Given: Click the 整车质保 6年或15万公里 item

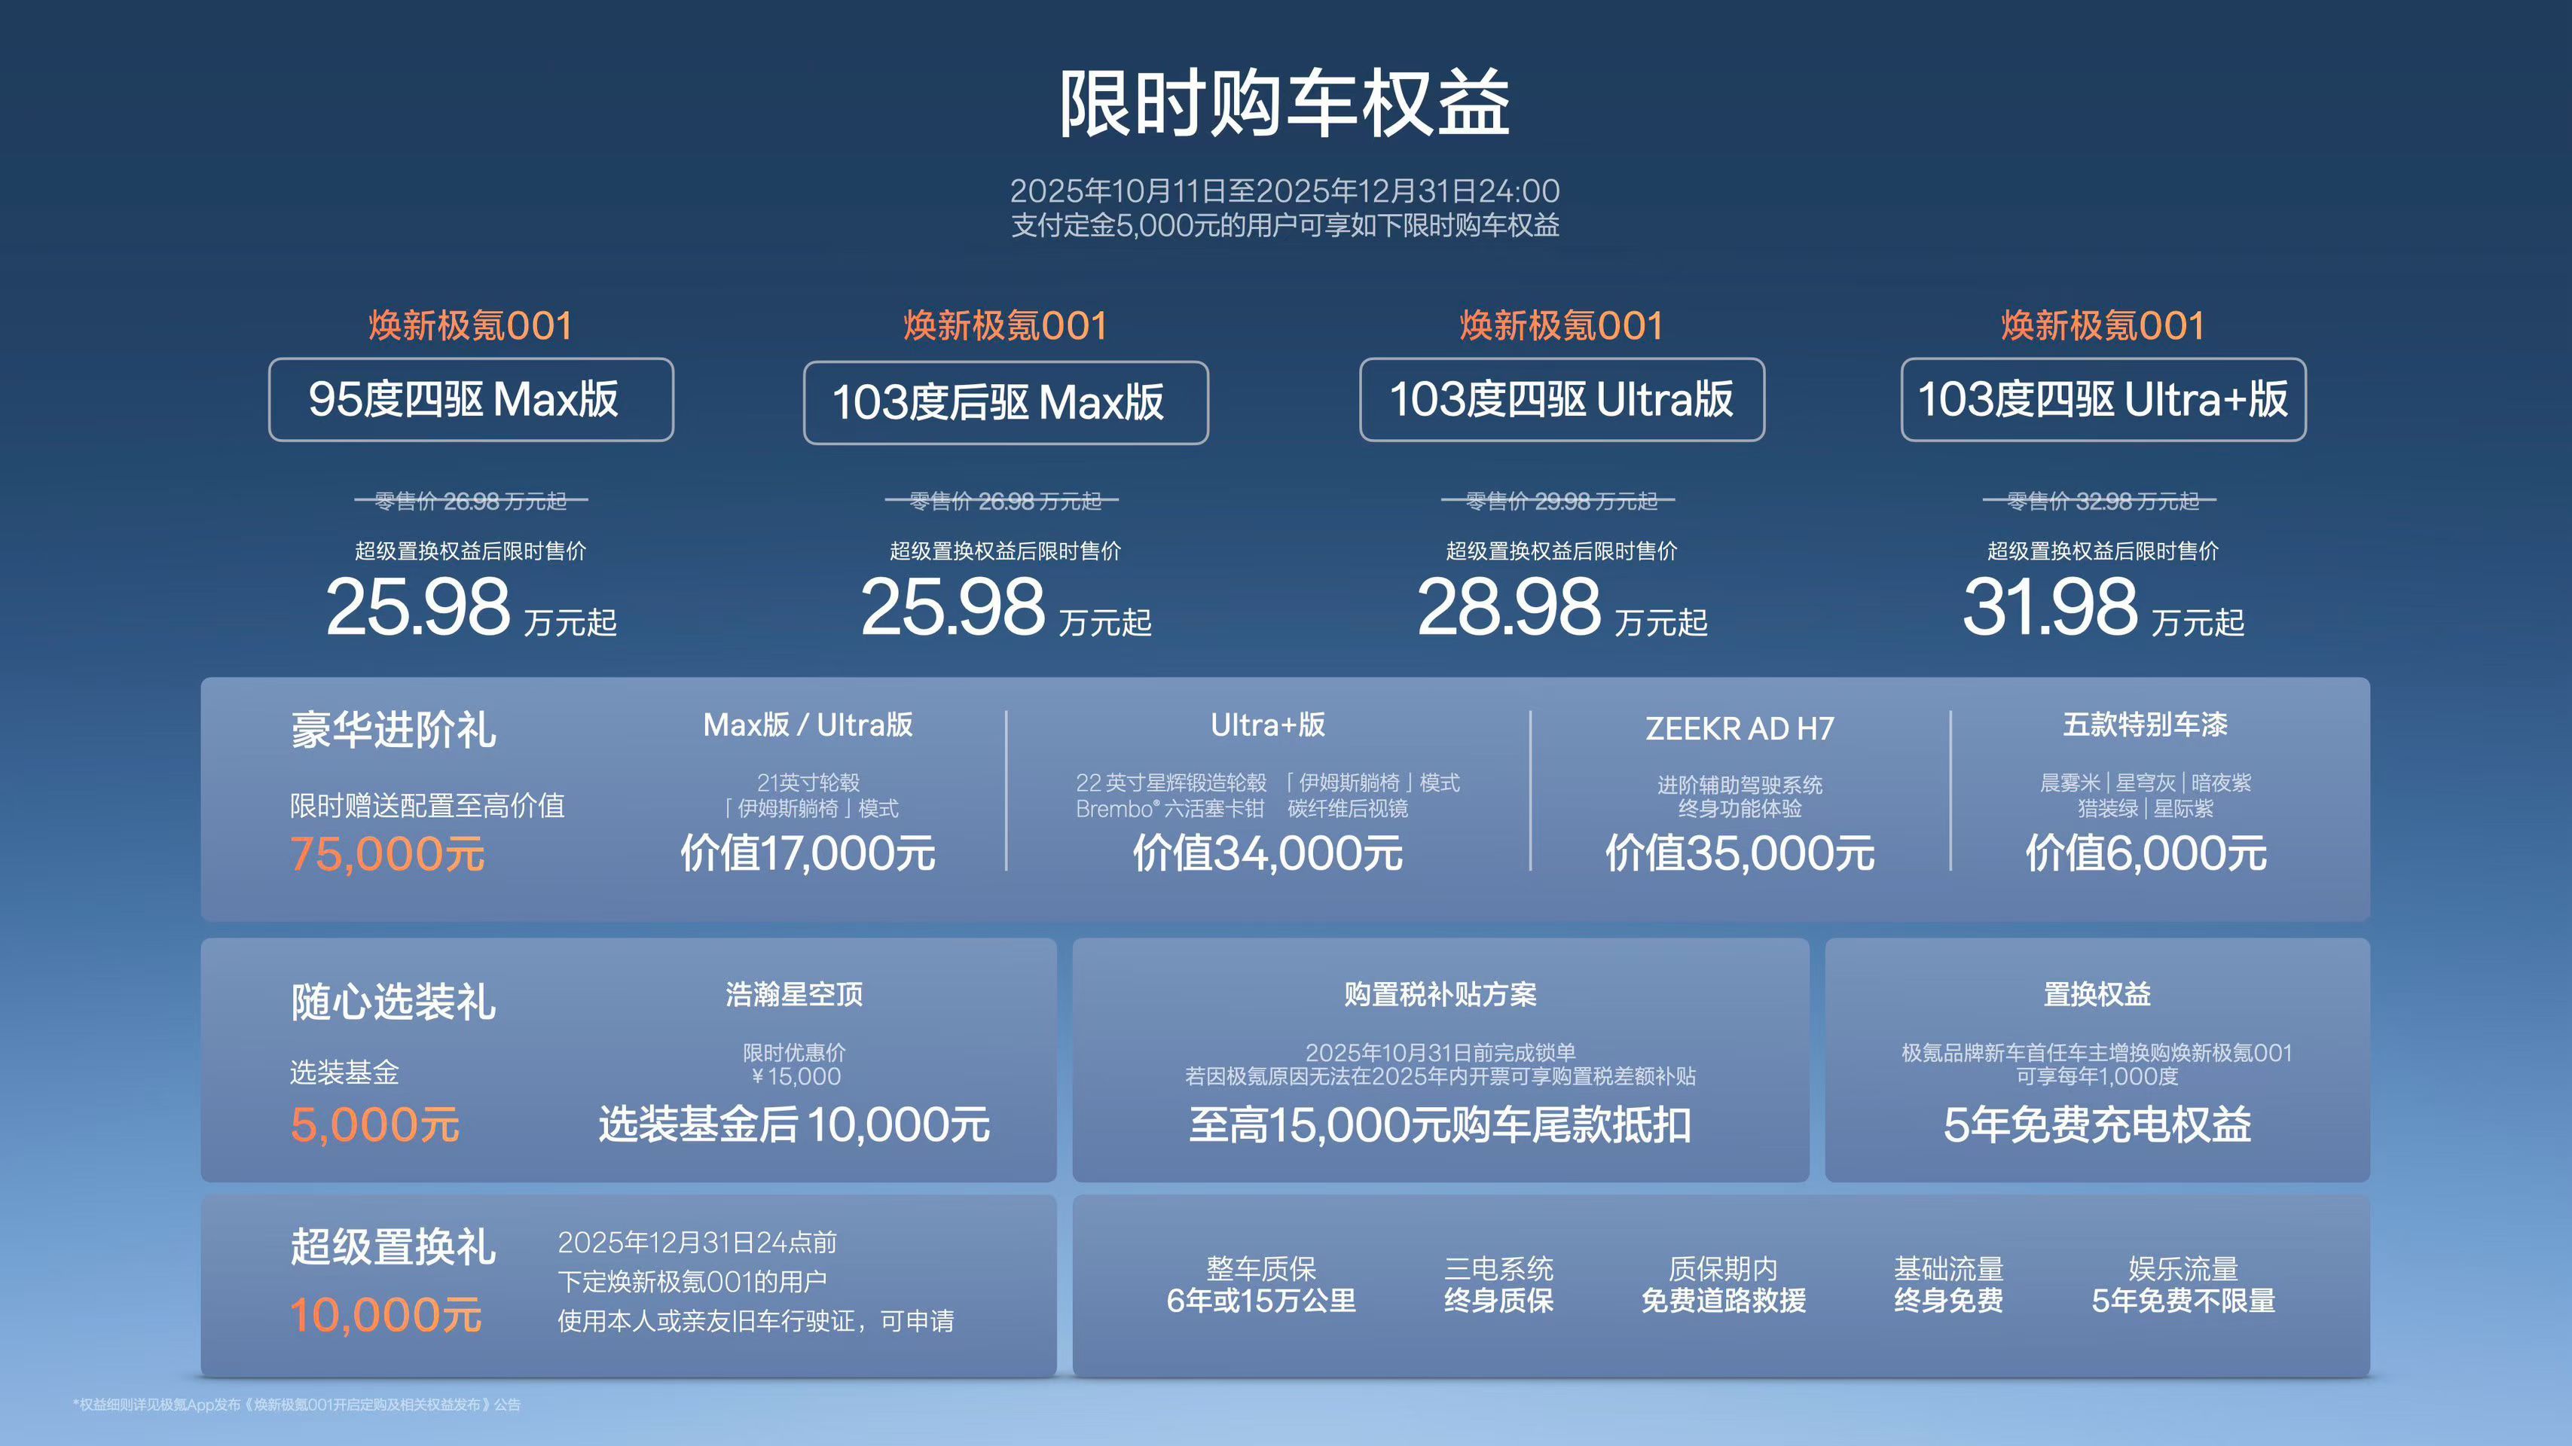Looking at the screenshot, I should click(x=1261, y=1284).
